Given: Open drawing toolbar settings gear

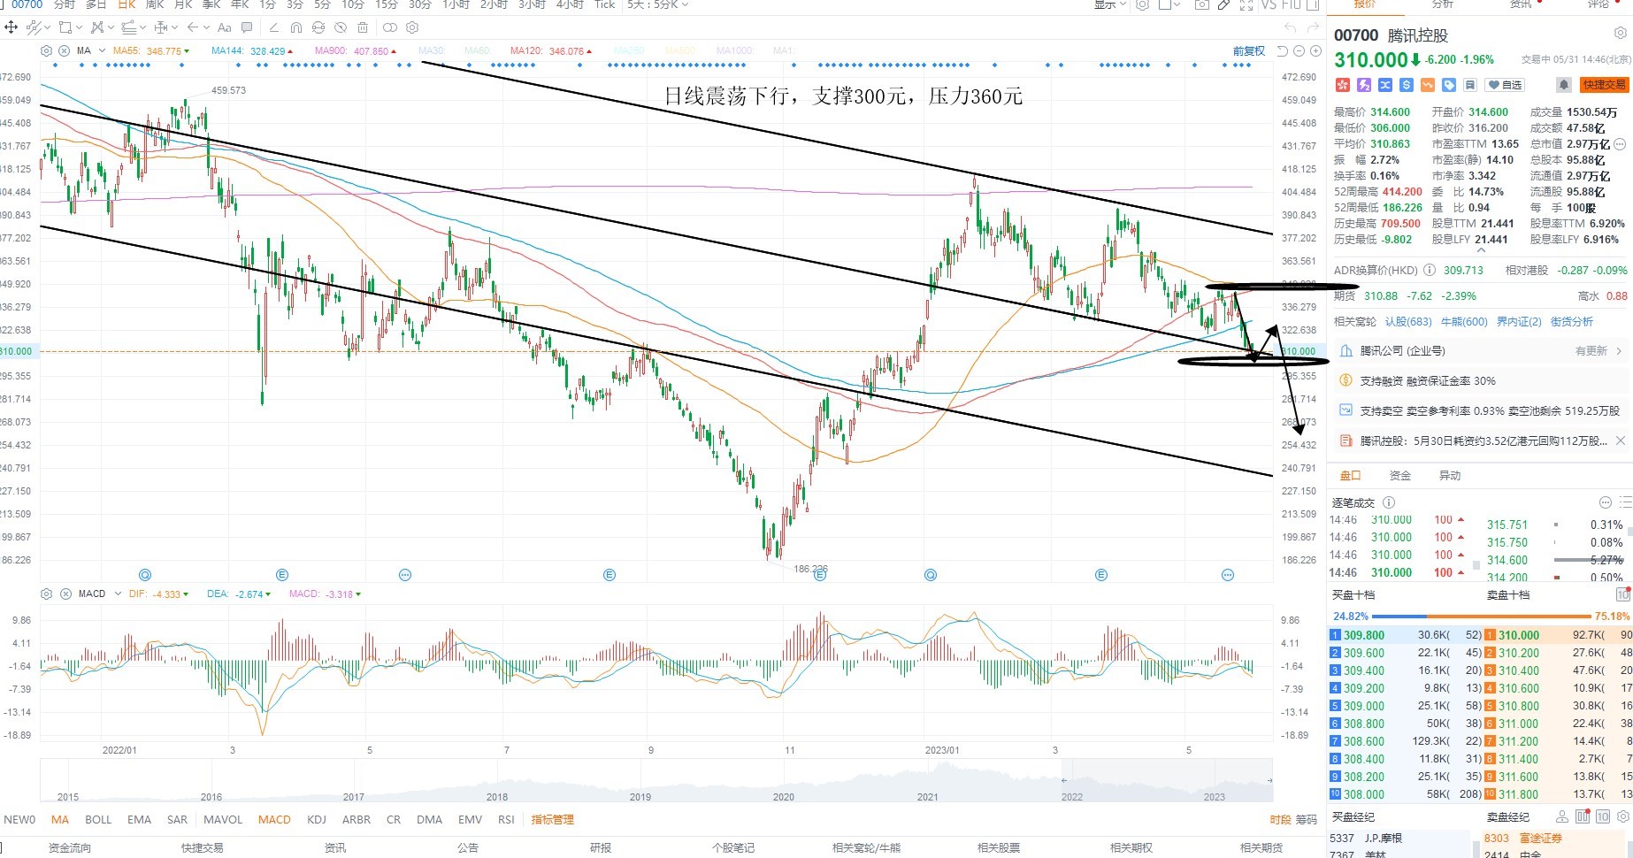Looking at the screenshot, I should tap(412, 27).
